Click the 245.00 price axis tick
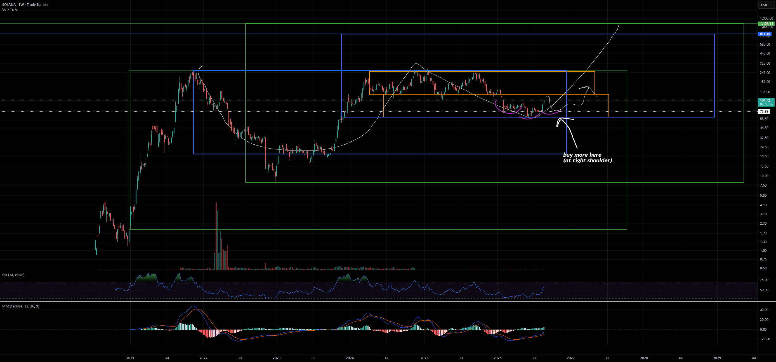This screenshot has width=776, height=362. [765, 73]
